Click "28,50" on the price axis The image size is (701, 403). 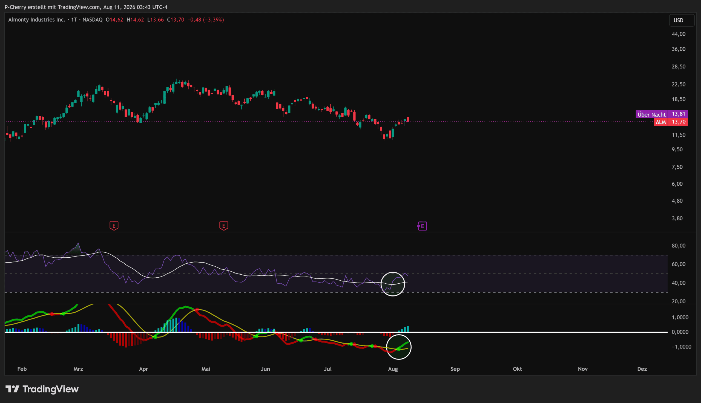679,67
